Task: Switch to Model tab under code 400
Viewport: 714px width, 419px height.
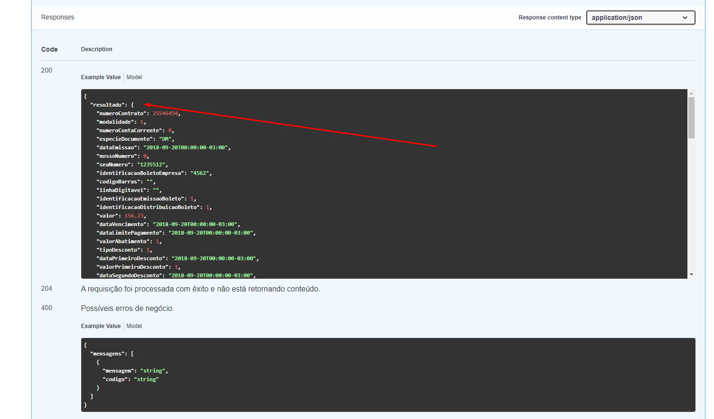Action: [x=134, y=326]
